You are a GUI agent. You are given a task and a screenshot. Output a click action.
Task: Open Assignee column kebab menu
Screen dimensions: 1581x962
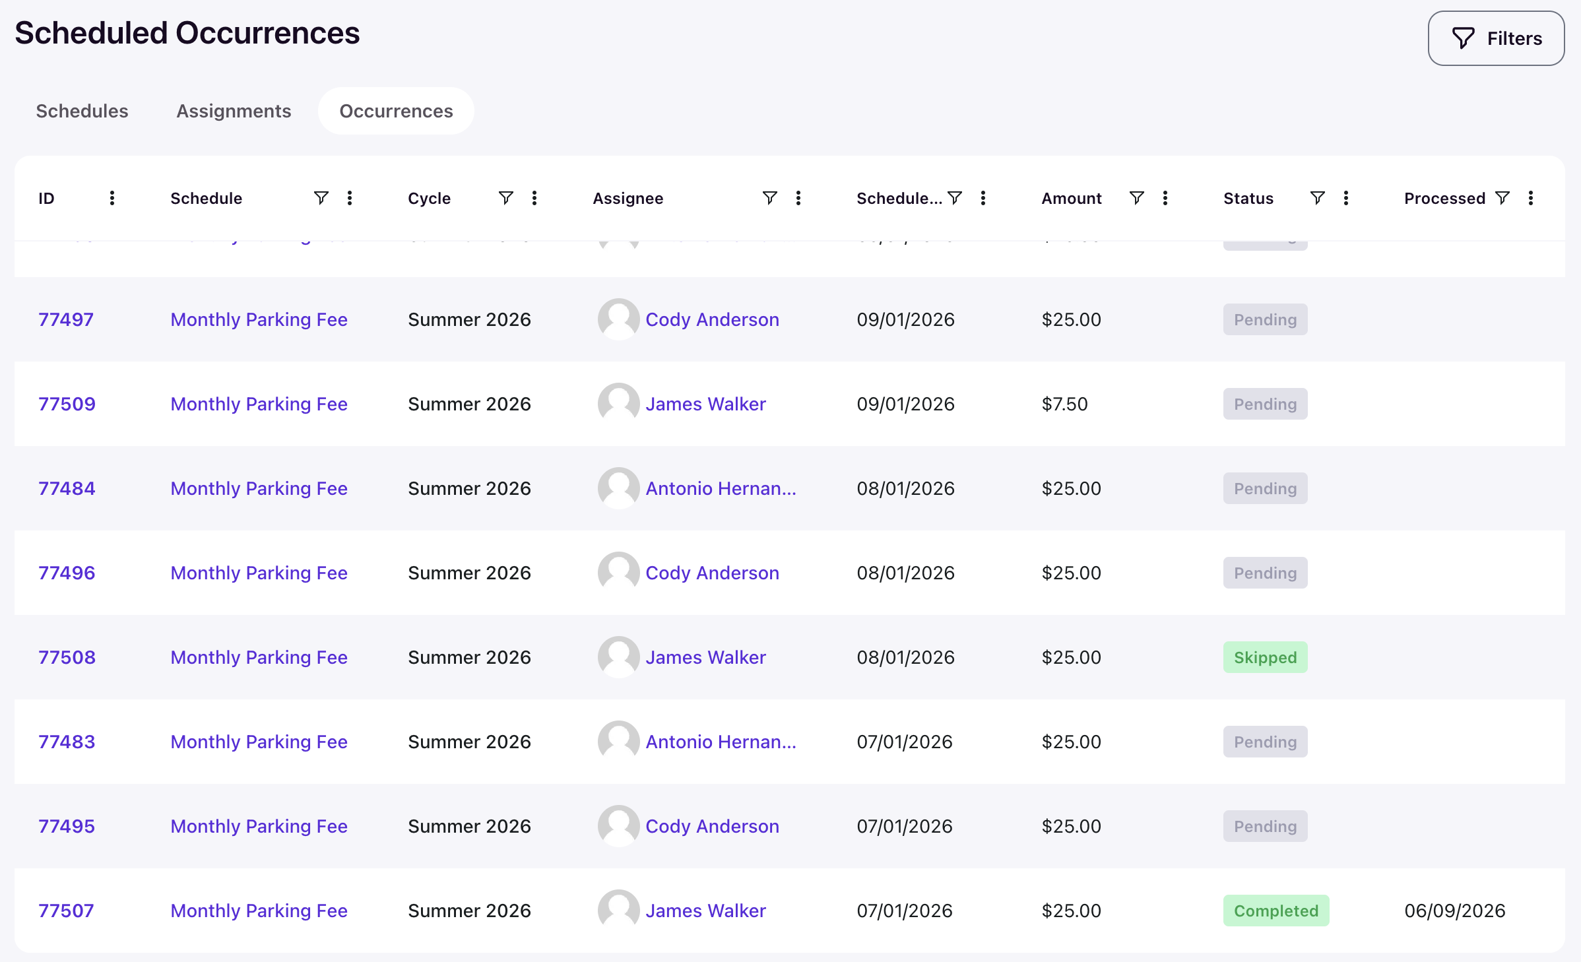coord(798,198)
